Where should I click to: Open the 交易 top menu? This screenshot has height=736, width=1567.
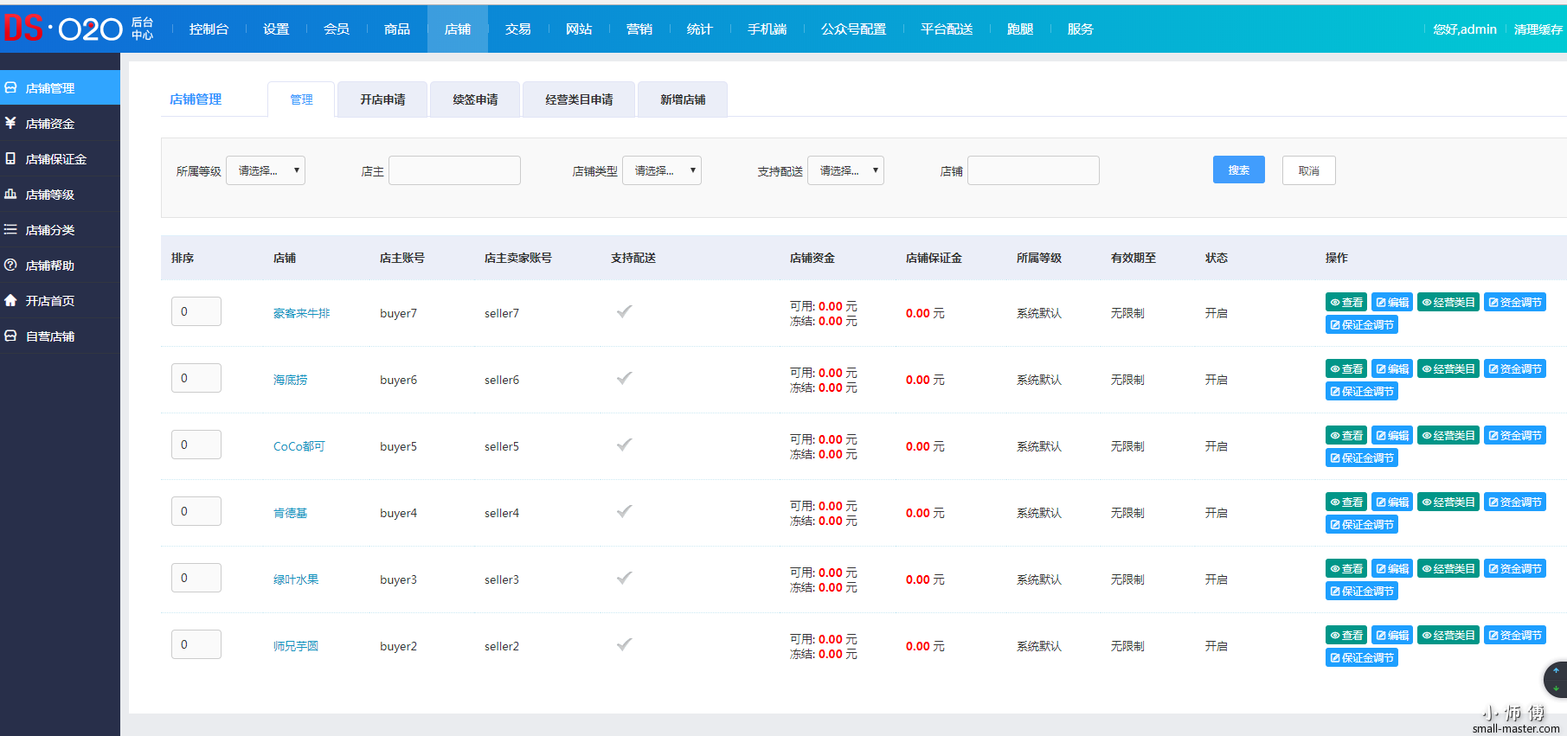tap(518, 29)
